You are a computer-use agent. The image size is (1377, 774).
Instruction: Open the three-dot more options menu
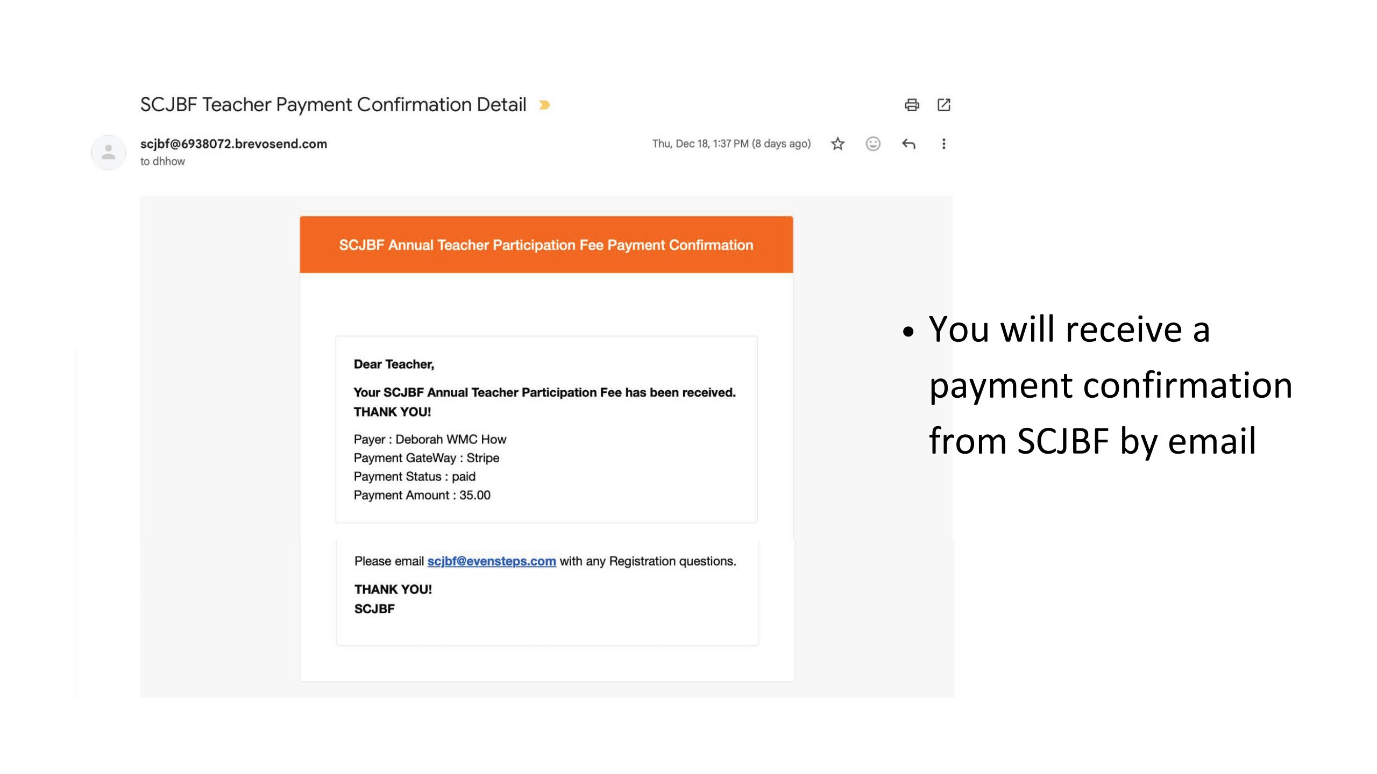point(943,144)
